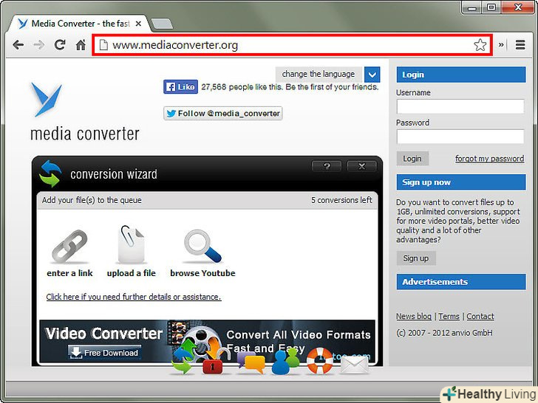Screen dimensions: 538x403
Task: Choose the browse Youtube magnifier icon
Action: tap(202, 246)
